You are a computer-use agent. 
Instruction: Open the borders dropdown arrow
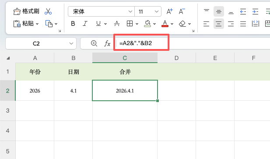(137, 24)
